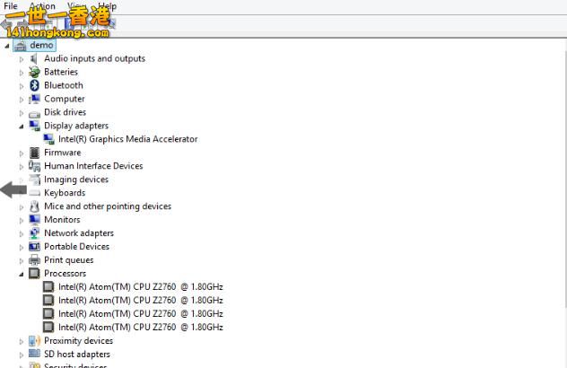This screenshot has height=368, width=567.
Task: Open the File menu
Action: click(11, 6)
